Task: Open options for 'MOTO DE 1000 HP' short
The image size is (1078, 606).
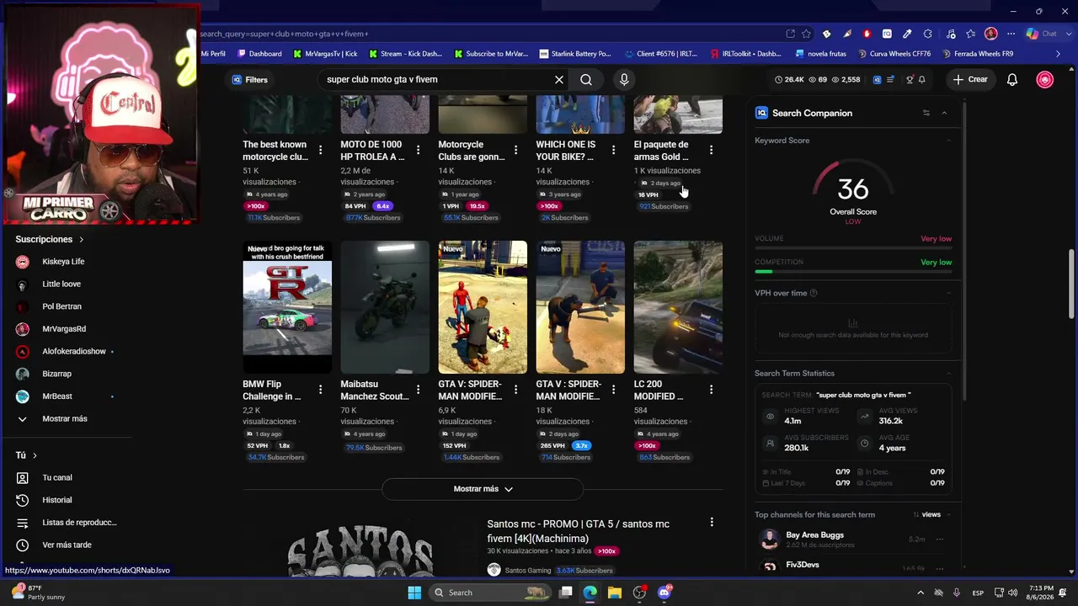Action: (x=418, y=150)
